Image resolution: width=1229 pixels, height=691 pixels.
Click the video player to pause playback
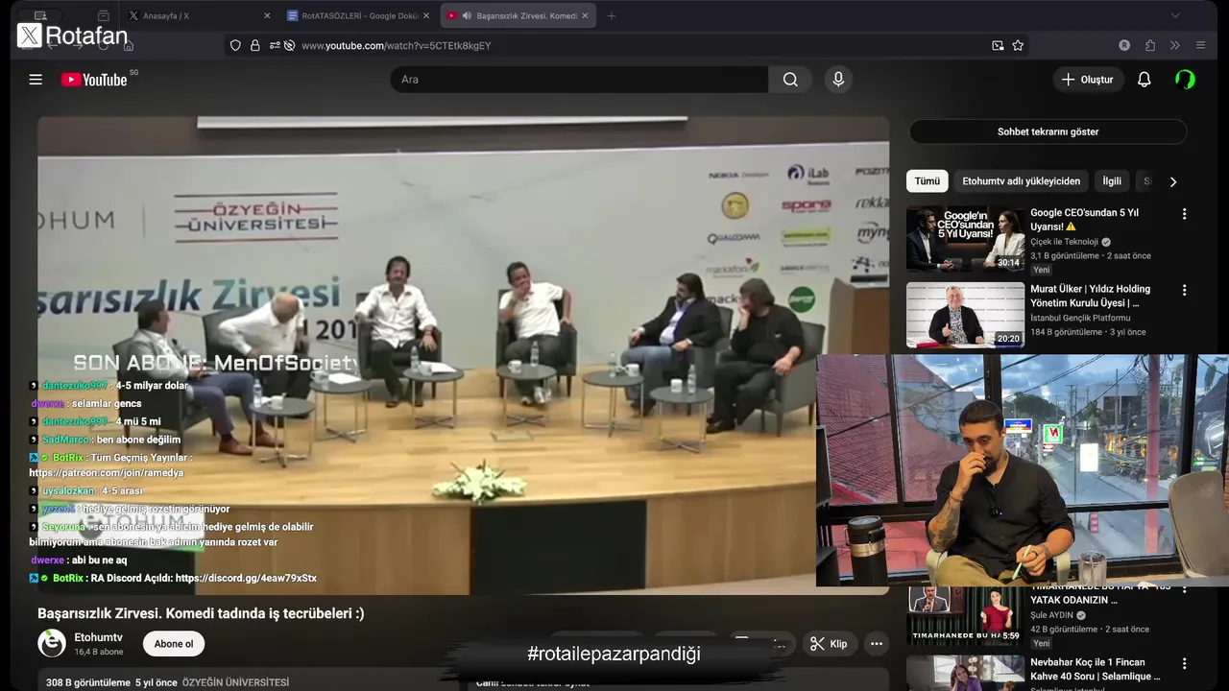click(x=463, y=355)
